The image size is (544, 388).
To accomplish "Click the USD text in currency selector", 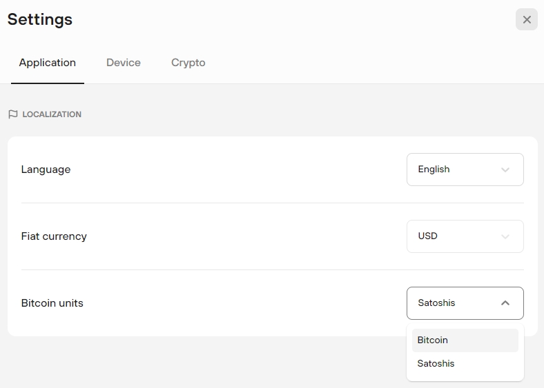I will coord(428,236).
